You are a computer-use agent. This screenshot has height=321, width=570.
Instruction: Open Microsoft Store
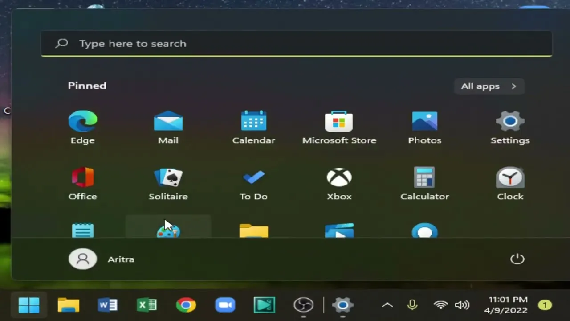tap(339, 128)
